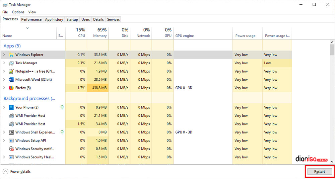Select the WMI Provider Host 21.1 MB row

tap(30, 116)
